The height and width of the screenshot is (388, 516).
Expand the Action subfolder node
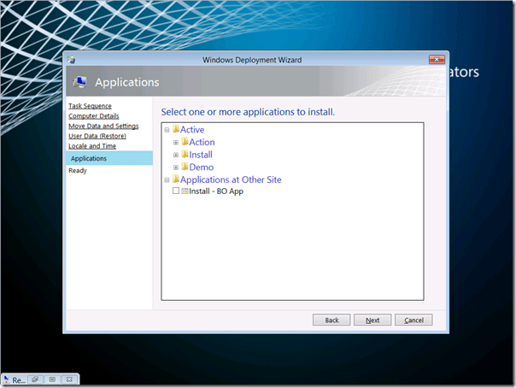176,143
